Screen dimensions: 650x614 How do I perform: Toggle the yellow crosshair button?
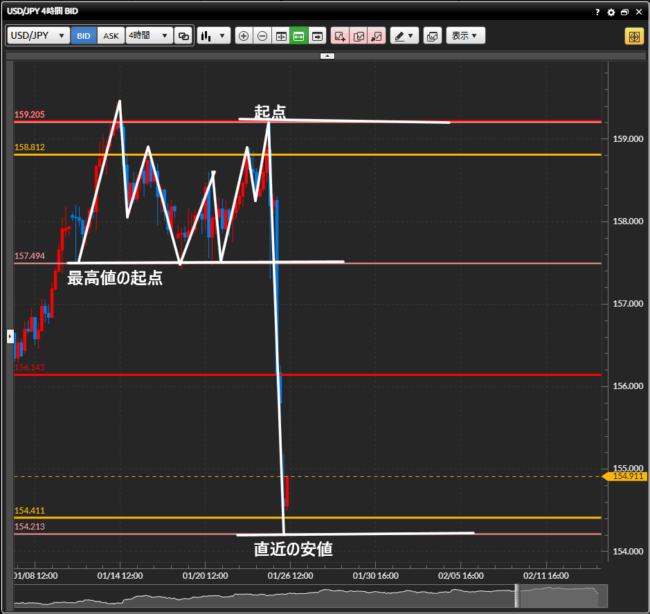pos(633,36)
